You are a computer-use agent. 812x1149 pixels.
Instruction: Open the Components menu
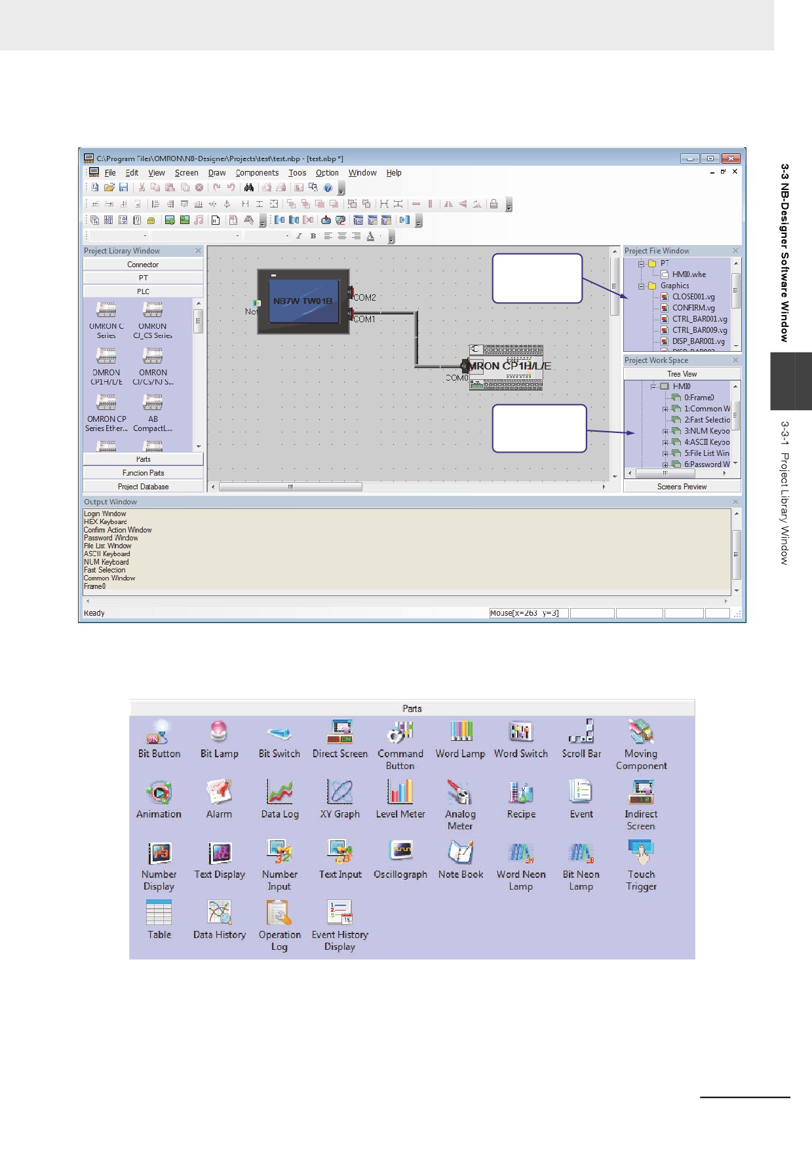point(257,173)
